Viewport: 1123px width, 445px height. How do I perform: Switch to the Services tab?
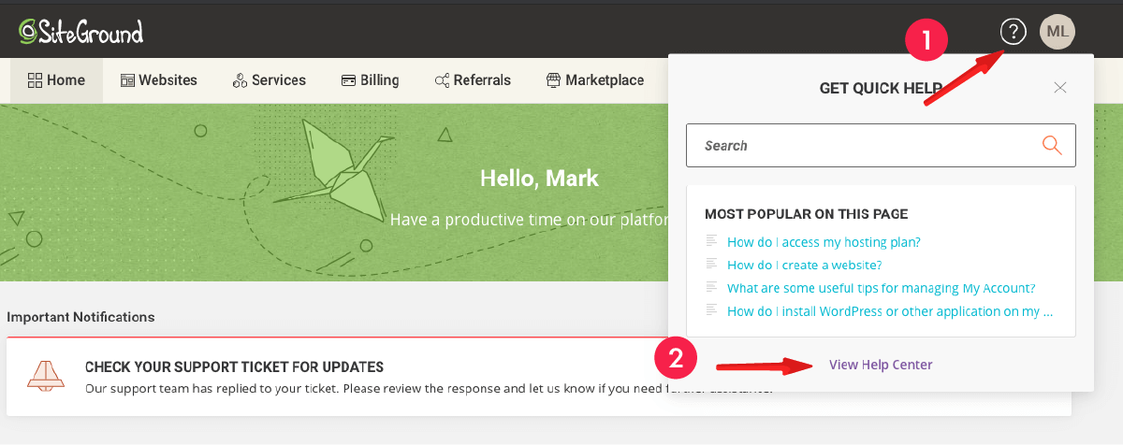(x=270, y=80)
